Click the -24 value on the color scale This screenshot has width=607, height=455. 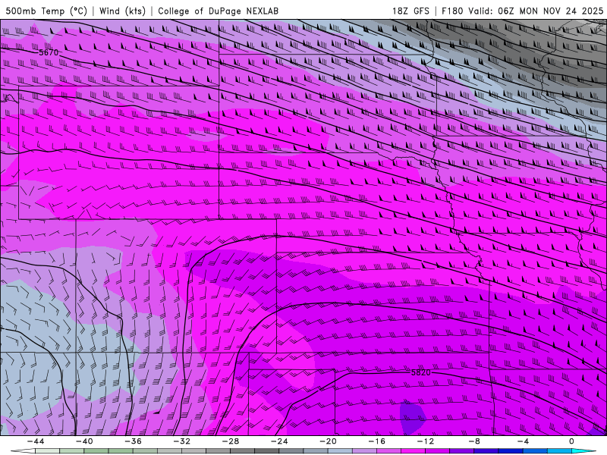point(279,441)
